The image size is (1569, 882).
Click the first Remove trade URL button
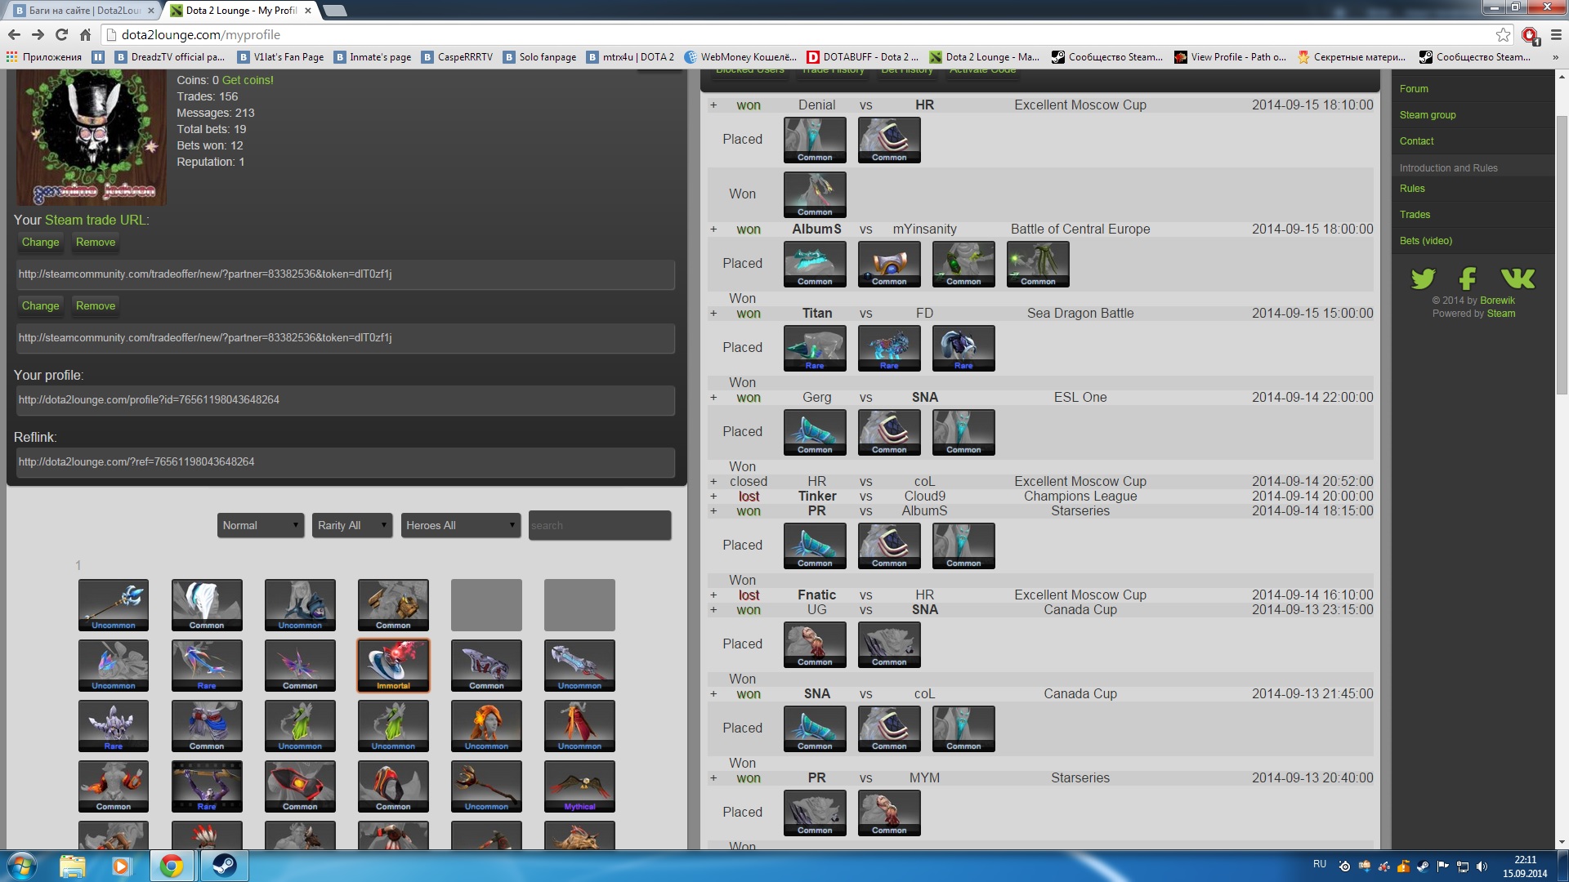point(96,243)
